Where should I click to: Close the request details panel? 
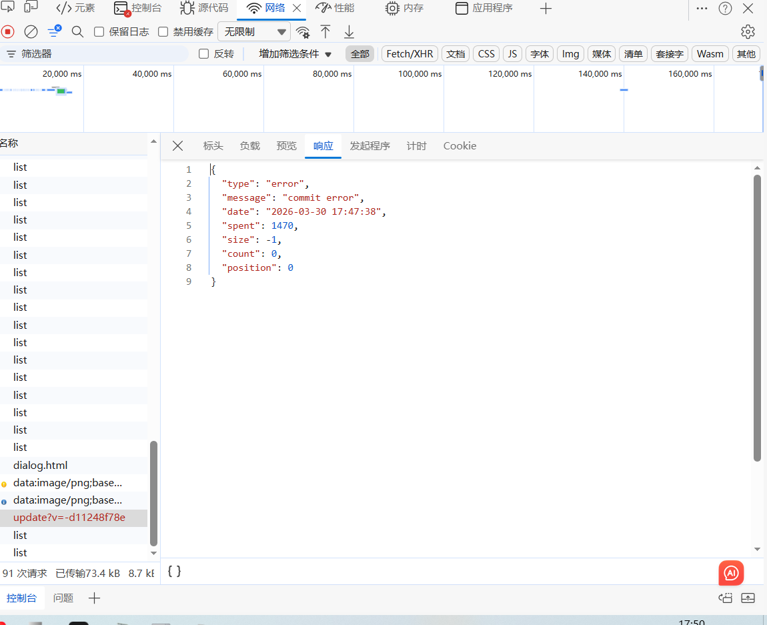pos(177,146)
